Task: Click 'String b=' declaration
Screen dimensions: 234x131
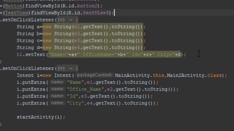Action: tap(29, 34)
